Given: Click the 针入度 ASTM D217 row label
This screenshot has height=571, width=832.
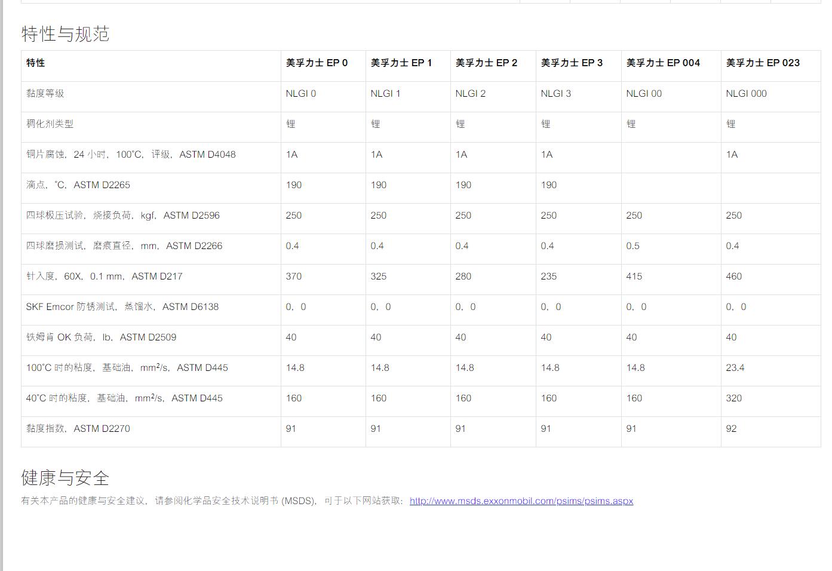Looking at the screenshot, I should click(x=104, y=276).
